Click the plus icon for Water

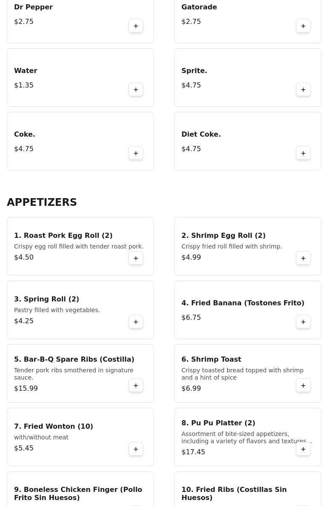point(136,90)
